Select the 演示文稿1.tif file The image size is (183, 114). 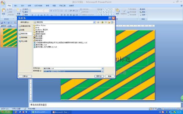click(40, 45)
